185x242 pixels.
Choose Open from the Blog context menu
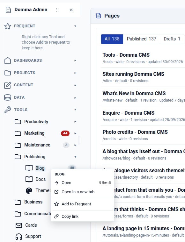[x=83, y=183]
